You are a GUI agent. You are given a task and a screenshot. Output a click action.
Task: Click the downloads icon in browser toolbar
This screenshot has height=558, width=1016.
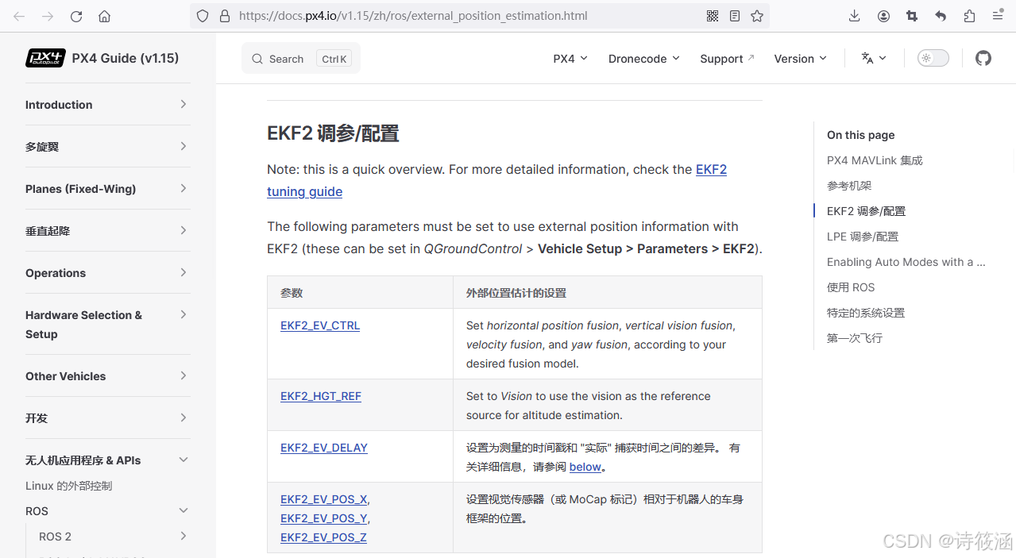tap(854, 15)
